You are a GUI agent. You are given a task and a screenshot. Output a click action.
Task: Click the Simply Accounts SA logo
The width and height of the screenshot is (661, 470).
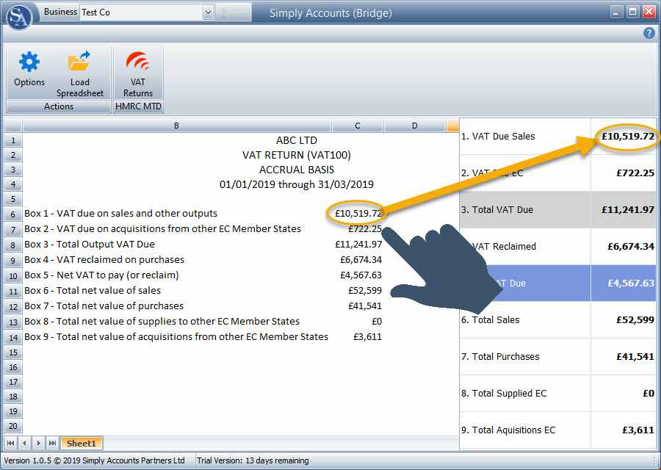tap(19, 15)
